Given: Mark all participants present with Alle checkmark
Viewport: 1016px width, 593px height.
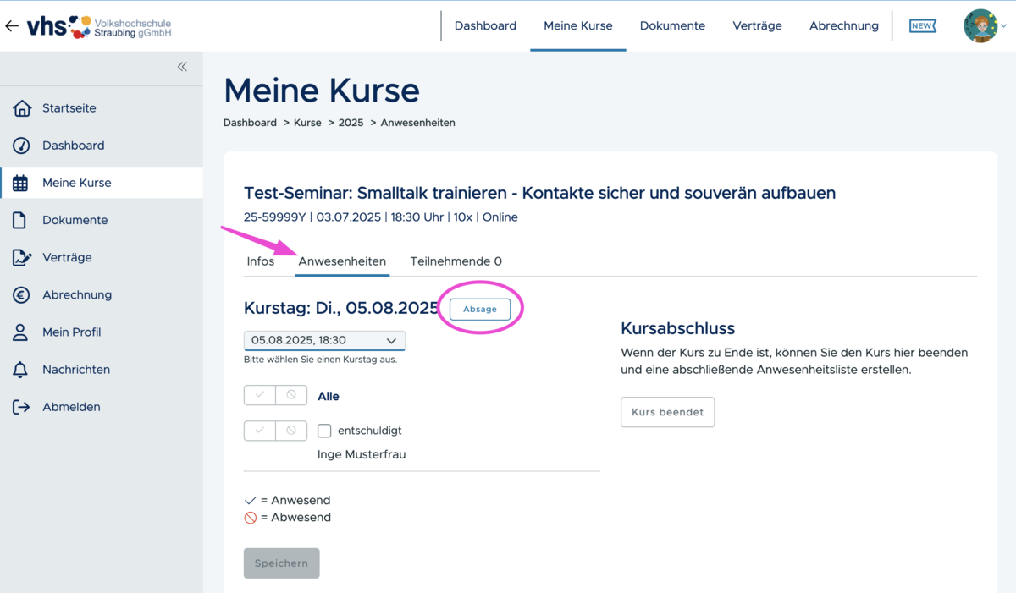Looking at the screenshot, I should (260, 395).
